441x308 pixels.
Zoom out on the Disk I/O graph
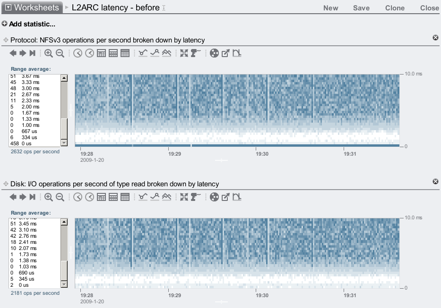click(60, 197)
